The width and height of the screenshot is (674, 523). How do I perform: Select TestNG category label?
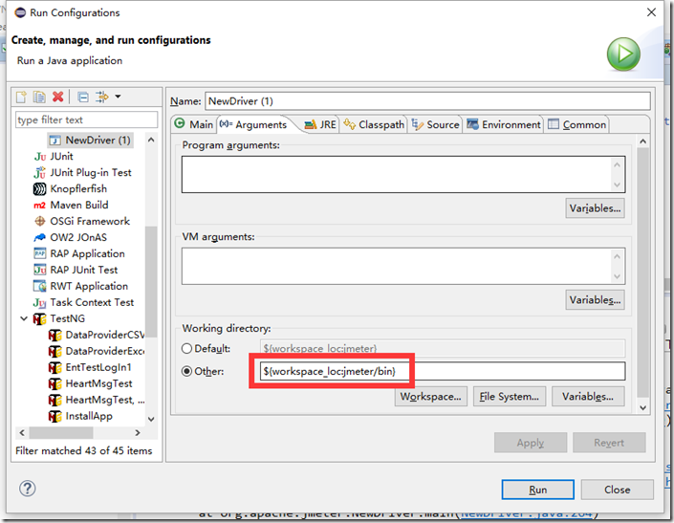[68, 319]
